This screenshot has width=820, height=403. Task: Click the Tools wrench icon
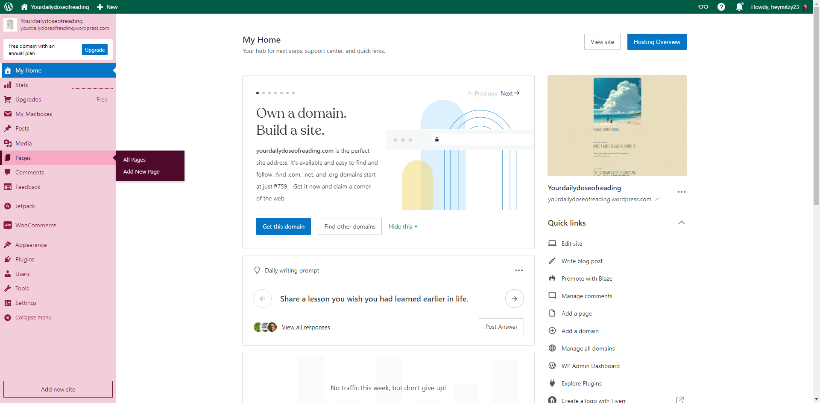point(8,288)
